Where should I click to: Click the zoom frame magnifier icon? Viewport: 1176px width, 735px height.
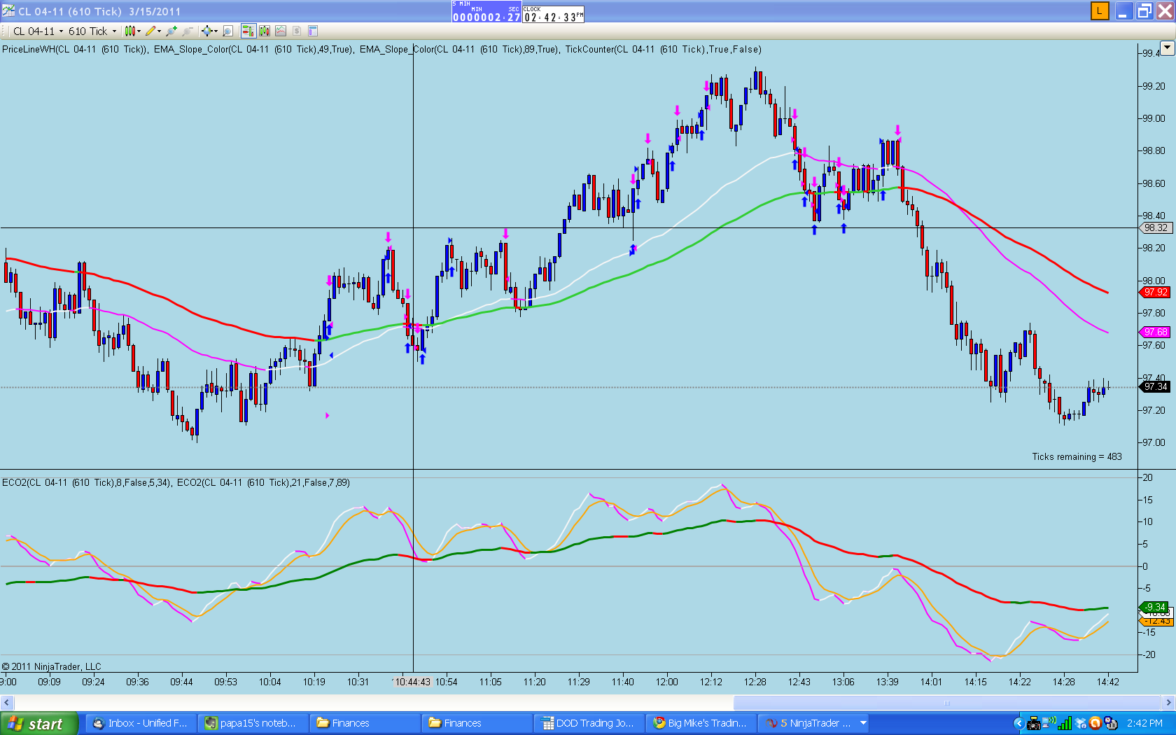click(227, 31)
